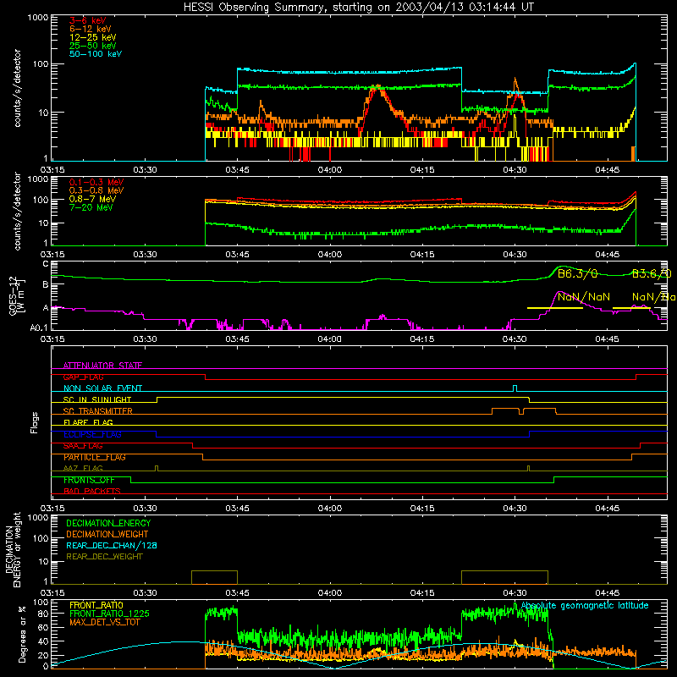The width and height of the screenshot is (677, 677).
Task: Select the NON_SOLAR_EVENT flag label
Action: 102,388
